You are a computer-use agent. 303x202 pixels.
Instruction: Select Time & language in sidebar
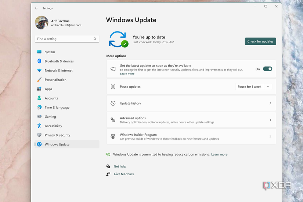tap(67, 108)
